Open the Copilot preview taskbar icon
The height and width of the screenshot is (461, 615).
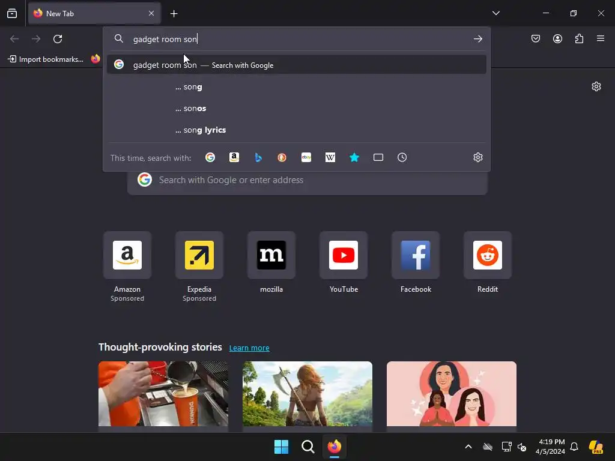(x=596, y=447)
